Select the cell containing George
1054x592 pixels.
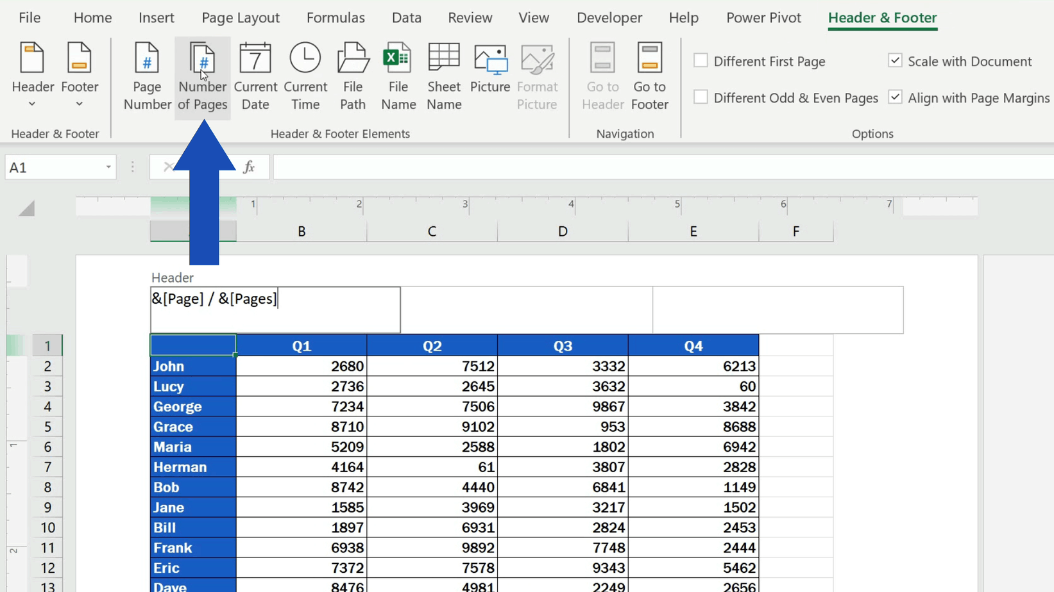[193, 407]
